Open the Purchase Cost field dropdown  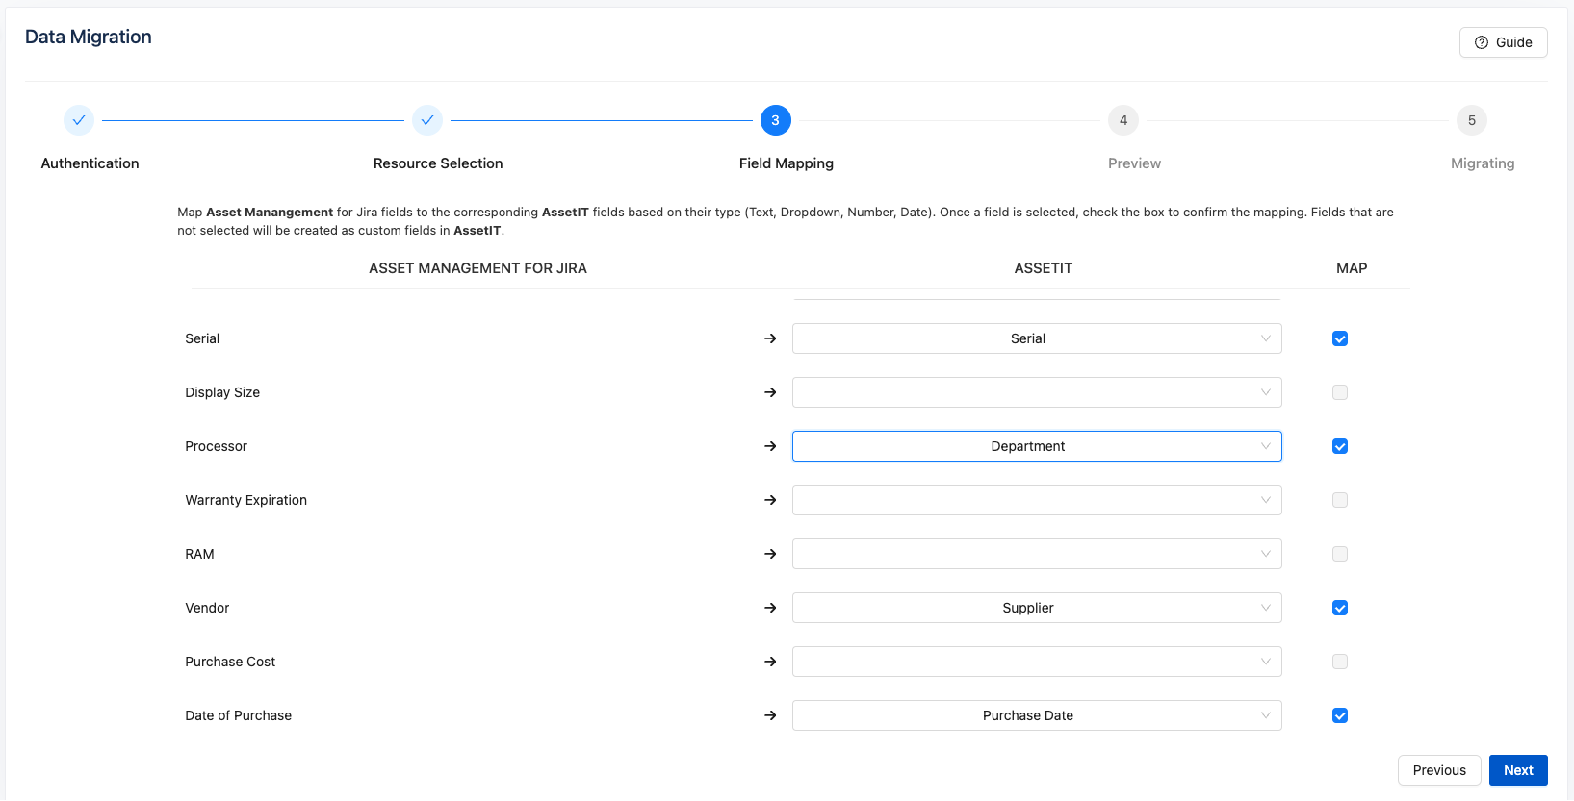tap(1036, 662)
